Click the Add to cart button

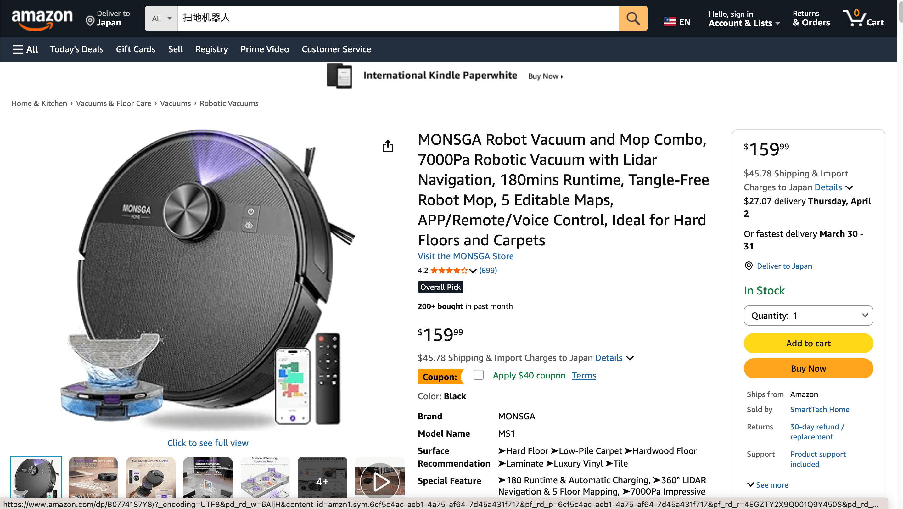(x=808, y=343)
